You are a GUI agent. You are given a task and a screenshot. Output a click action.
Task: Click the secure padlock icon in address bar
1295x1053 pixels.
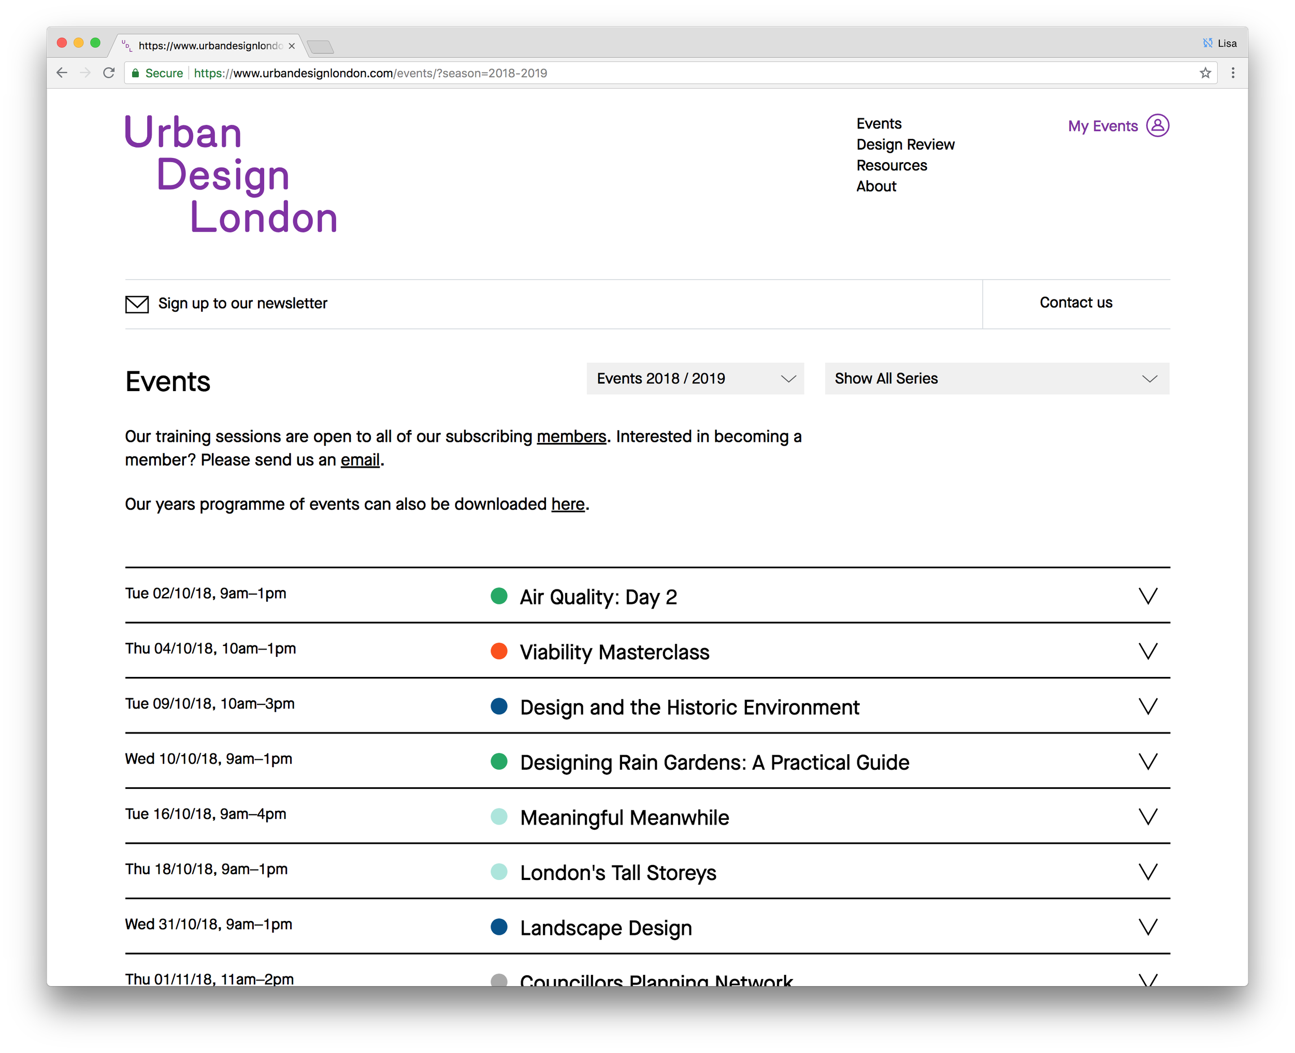click(136, 73)
